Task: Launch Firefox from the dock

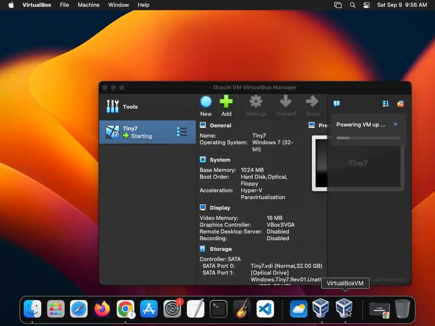Action: (x=102, y=309)
